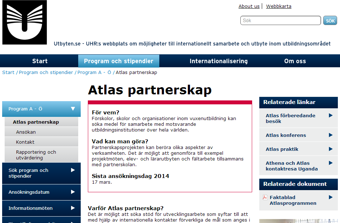Click the Varför Atlas partnerskap? heading
The width and height of the screenshot is (340, 223).
(126, 208)
